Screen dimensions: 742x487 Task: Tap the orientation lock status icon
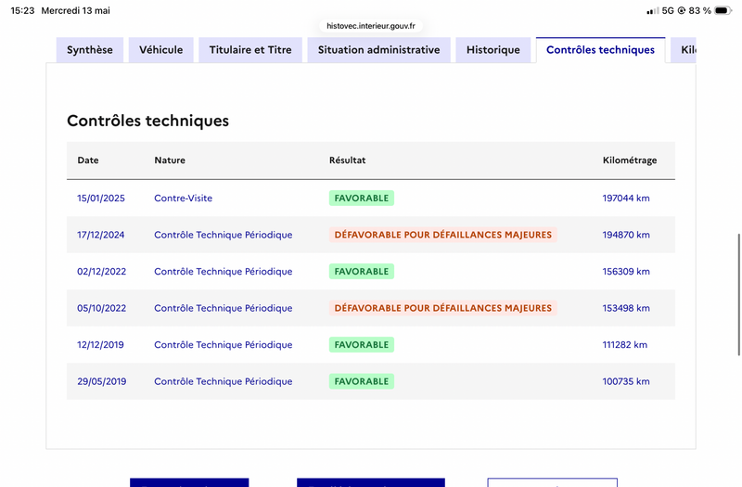point(682,10)
